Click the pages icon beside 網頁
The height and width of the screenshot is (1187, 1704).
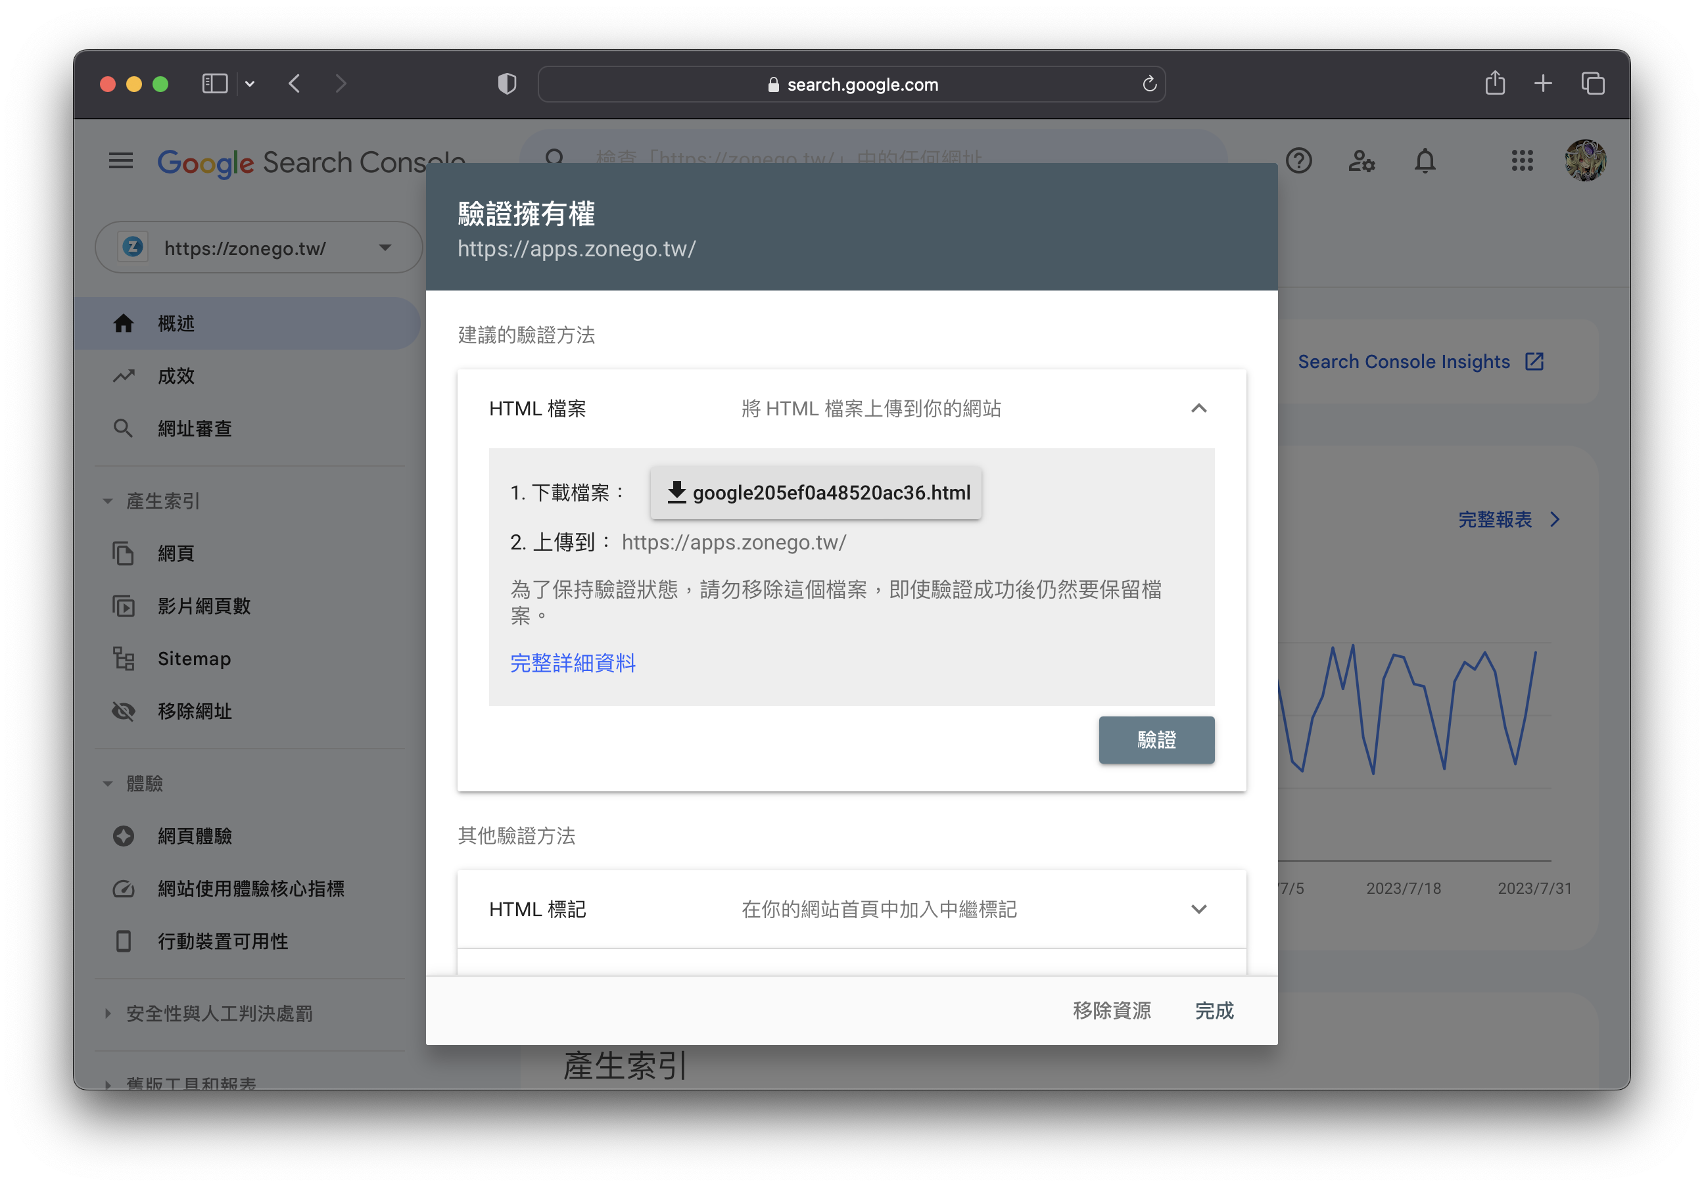point(123,553)
